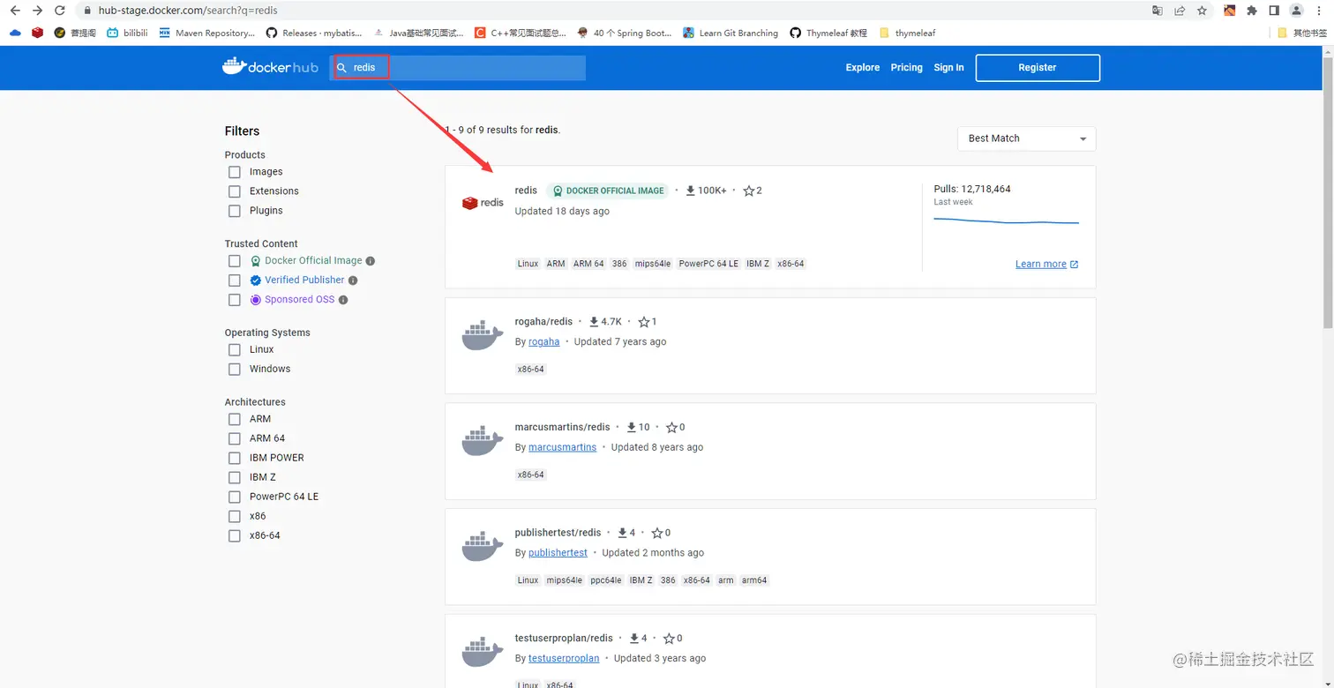Open the orange pinned extension icon
Screen dimensions: 1334x688
(x=1230, y=11)
